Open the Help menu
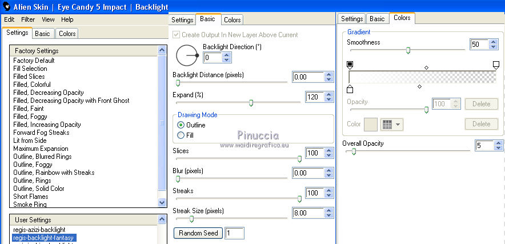Screen dimensions: 505x244 coord(67,19)
